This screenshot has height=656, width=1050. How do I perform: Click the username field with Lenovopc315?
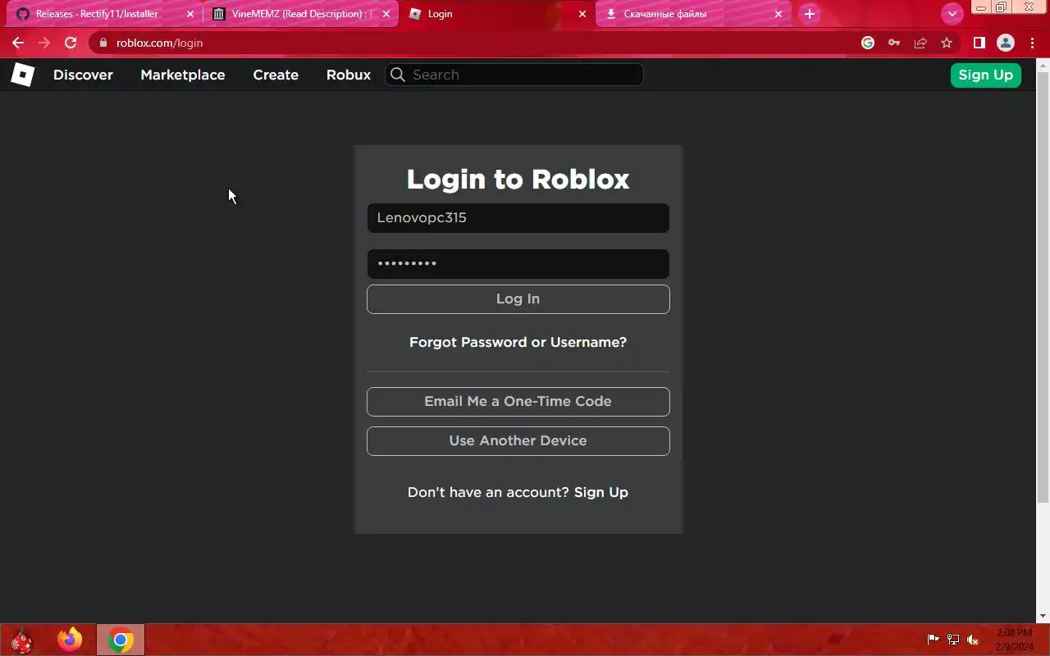(518, 218)
